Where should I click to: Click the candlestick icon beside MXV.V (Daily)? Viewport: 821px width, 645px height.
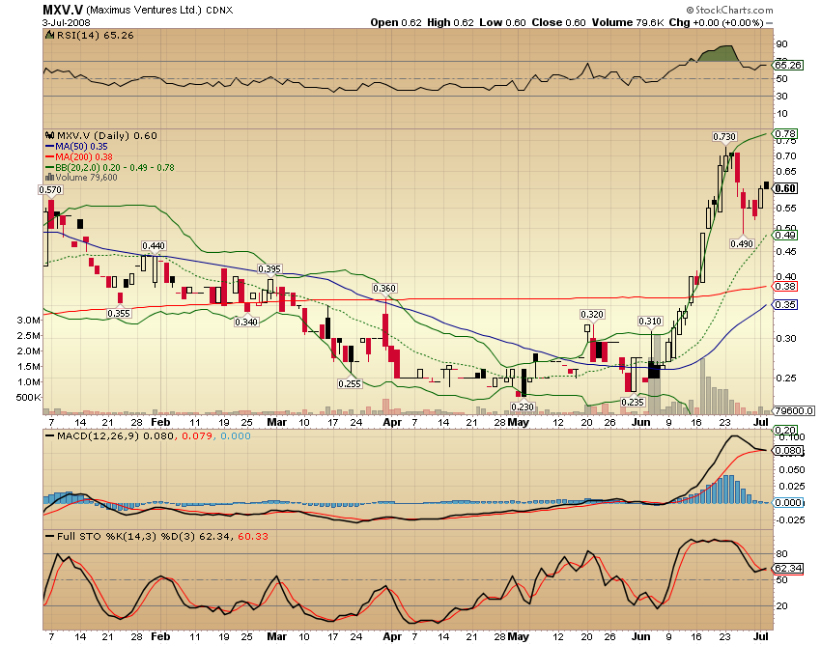tap(49, 135)
